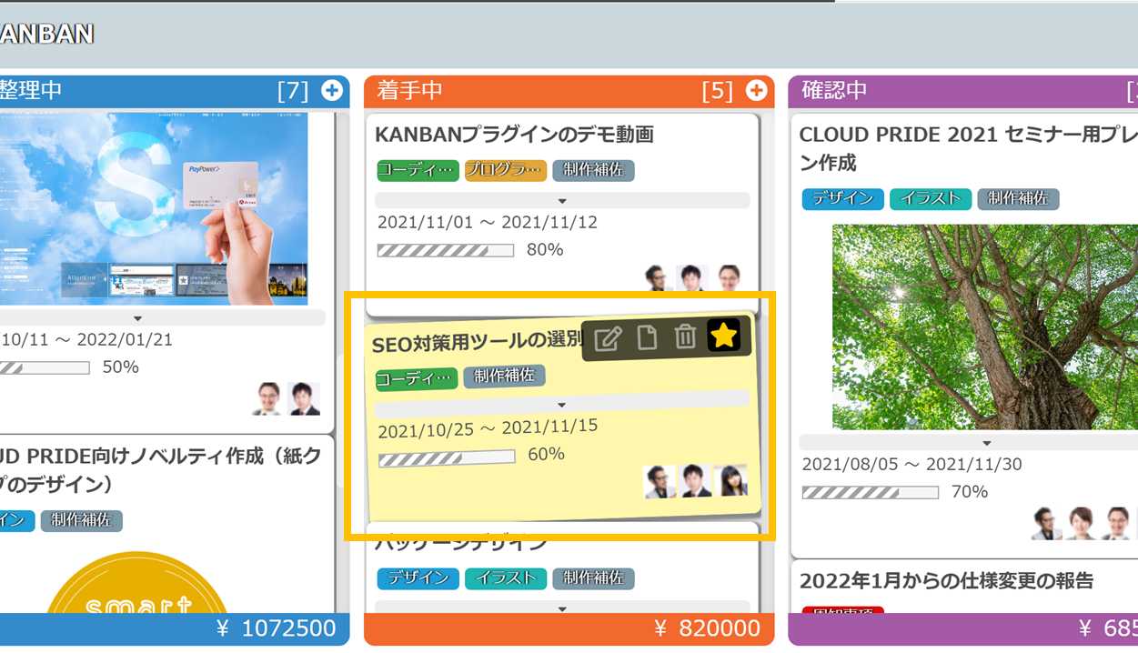This screenshot has height=653, width=1138.
Task: Delete the SEO対策用ツールの選別 card
Action: [685, 337]
